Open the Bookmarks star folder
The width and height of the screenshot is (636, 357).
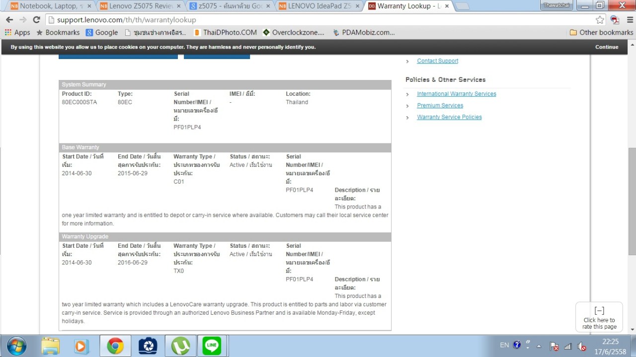tap(58, 32)
